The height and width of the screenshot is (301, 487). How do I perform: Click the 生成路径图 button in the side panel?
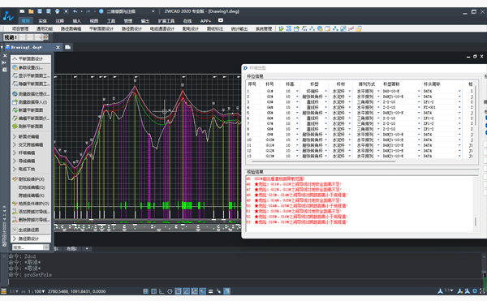(x=28, y=230)
